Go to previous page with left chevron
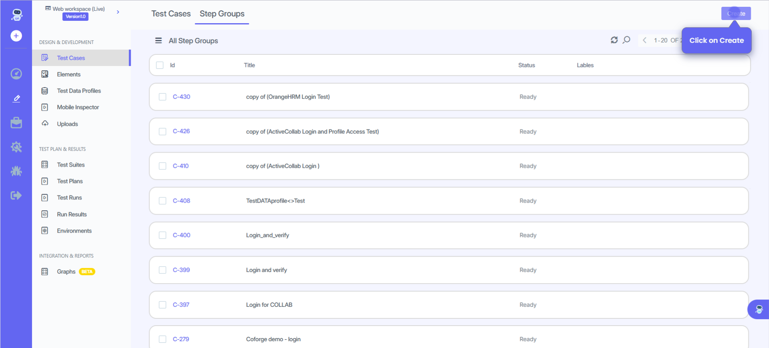 pos(644,40)
